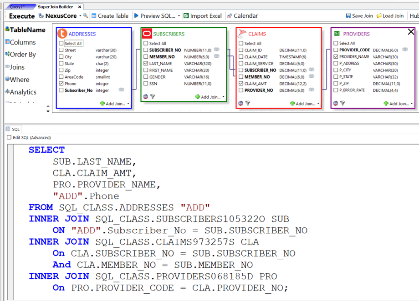Click the settings icon at bottom of PROVIDERS table
Screen dimensions: 419x301
[x=336, y=104]
